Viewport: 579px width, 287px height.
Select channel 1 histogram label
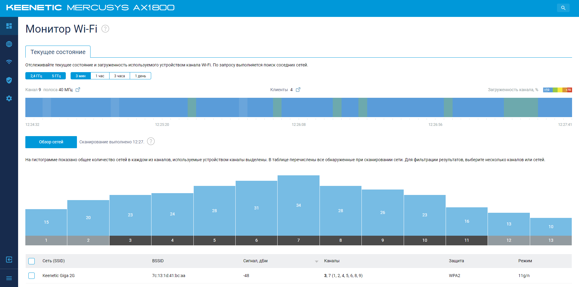coord(46,240)
